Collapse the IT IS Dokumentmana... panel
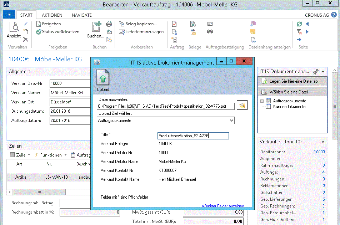340x225 pixels. (x=323, y=71)
